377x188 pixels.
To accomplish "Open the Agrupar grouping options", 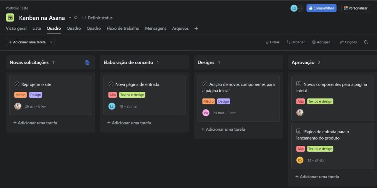I will [321, 42].
